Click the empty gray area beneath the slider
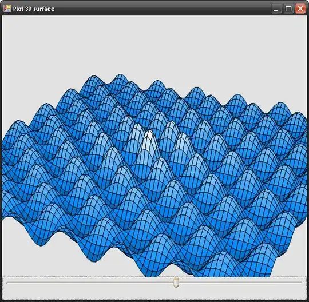The width and height of the screenshot is (309, 302). click(154, 294)
